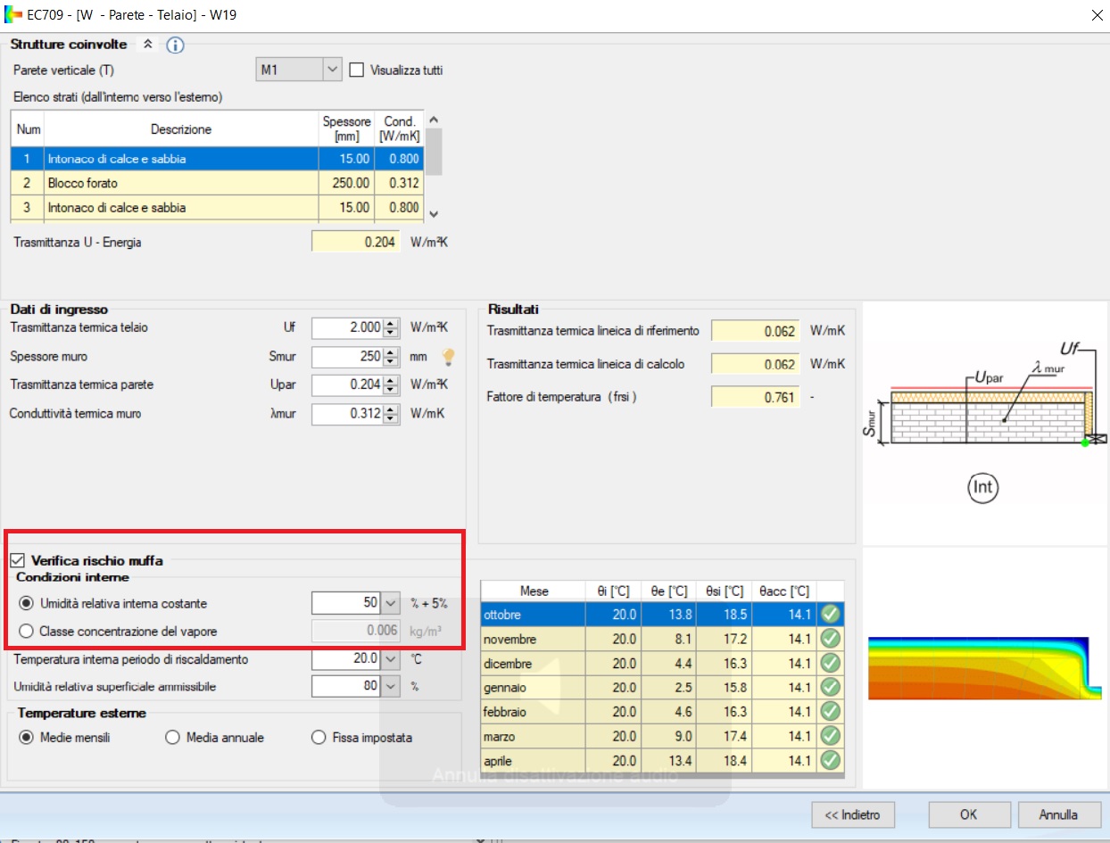Click the Uf trasmittanza telaio input field
1110x843 pixels.
[346, 328]
